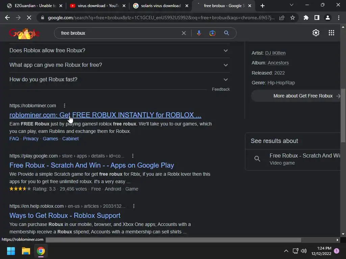Click the address bar URL
The image size is (346, 259).
pos(161,18)
